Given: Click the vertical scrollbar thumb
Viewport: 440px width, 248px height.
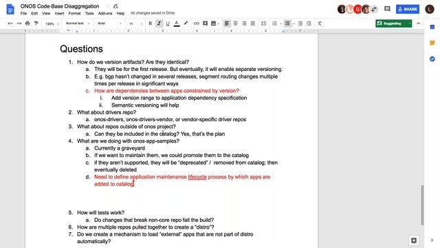Looking at the screenshot, I should (421, 205).
